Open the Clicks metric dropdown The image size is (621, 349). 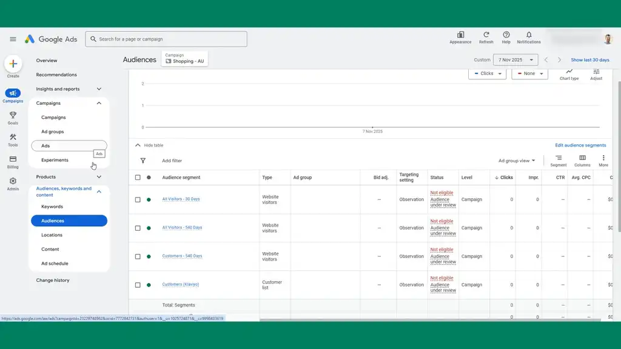point(487,73)
